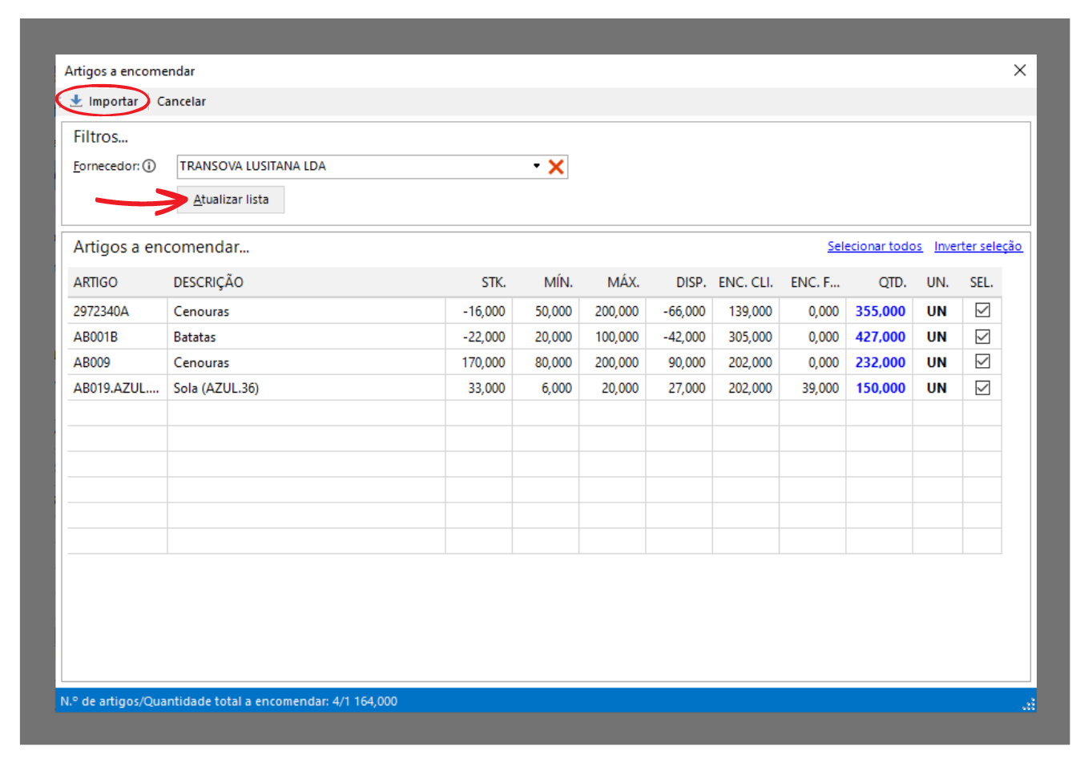The image size is (1084, 759).
Task: Toggle the Sola (AZUL.36) selection checkbox
Action: [982, 388]
